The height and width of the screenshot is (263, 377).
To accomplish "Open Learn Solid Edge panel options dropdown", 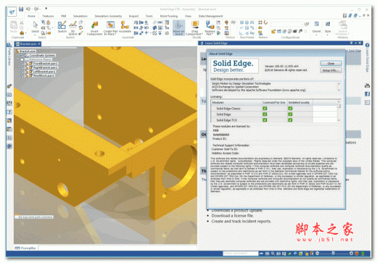I will (351, 43).
